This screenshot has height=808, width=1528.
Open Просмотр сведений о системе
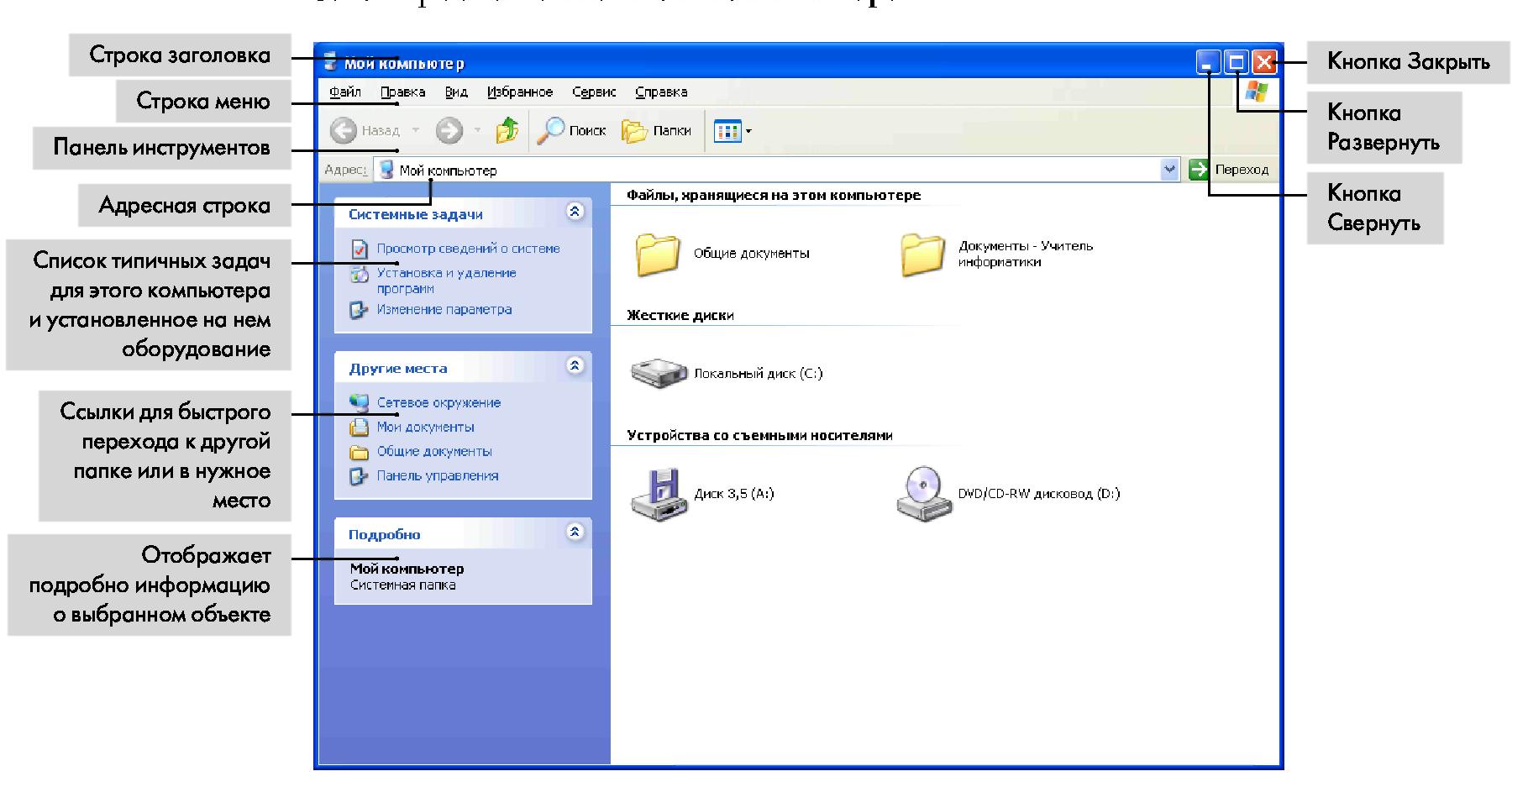click(468, 249)
